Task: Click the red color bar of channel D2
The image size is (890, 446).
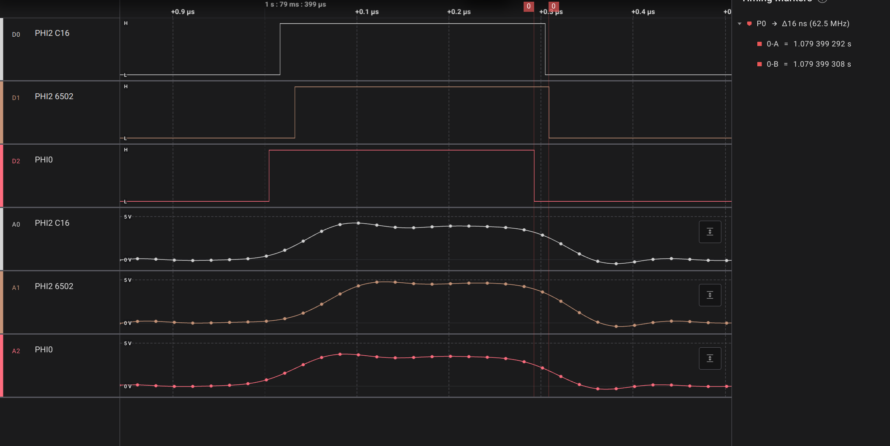Action: tap(2, 176)
